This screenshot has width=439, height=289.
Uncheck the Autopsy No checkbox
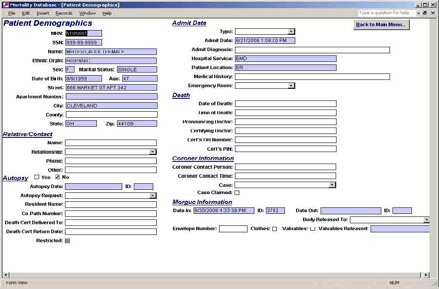coord(57,177)
